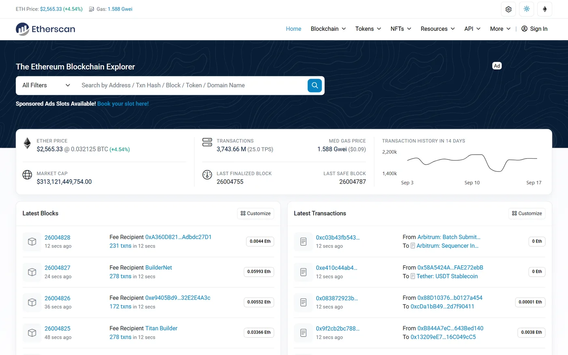
Task: Click document icon for txn 0x083872923b
Action: click(303, 302)
